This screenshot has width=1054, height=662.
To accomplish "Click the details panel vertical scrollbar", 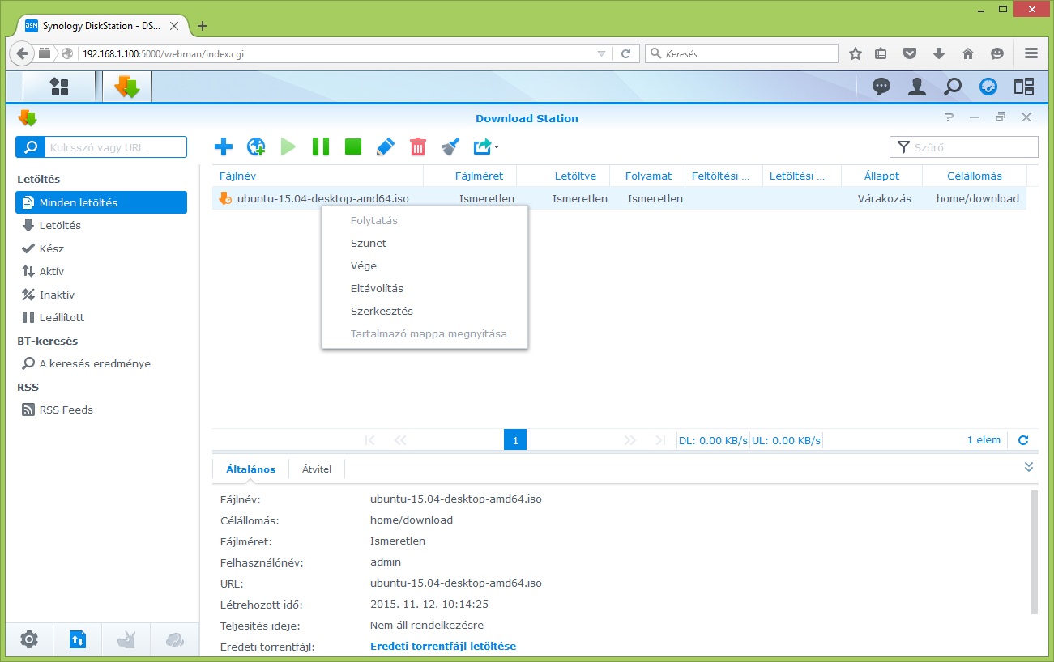I will pyautogui.click(x=1034, y=552).
